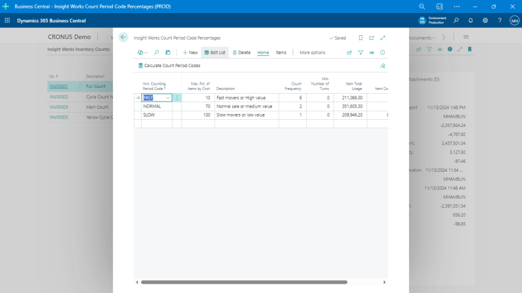Select the Home tab
The width and height of the screenshot is (522, 293).
point(263,52)
